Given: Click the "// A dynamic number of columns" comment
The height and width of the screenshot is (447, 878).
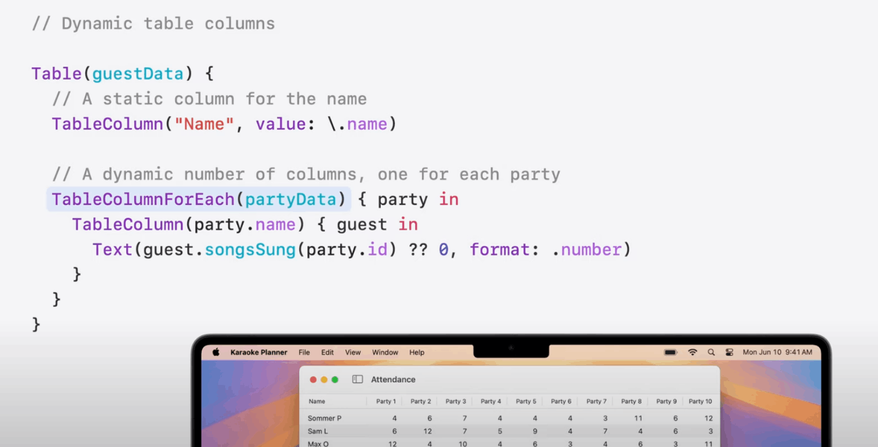Looking at the screenshot, I should (x=306, y=174).
